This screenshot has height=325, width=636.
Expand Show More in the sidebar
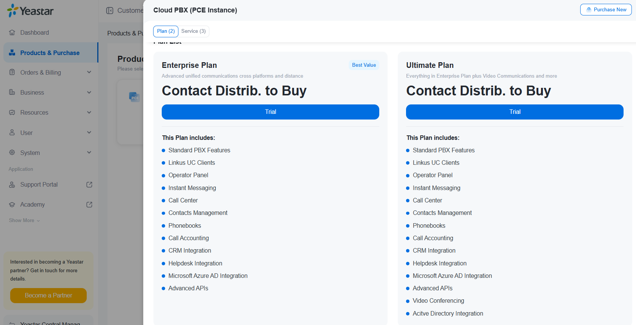click(25, 221)
